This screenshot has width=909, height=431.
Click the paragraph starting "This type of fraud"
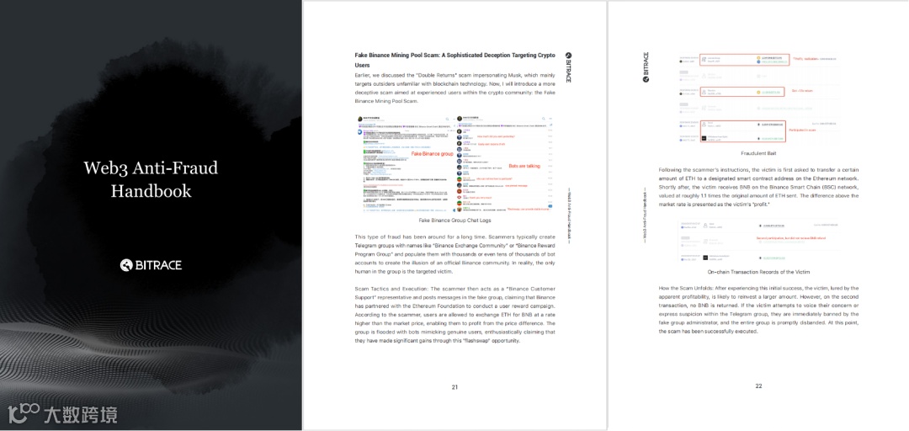click(x=454, y=254)
